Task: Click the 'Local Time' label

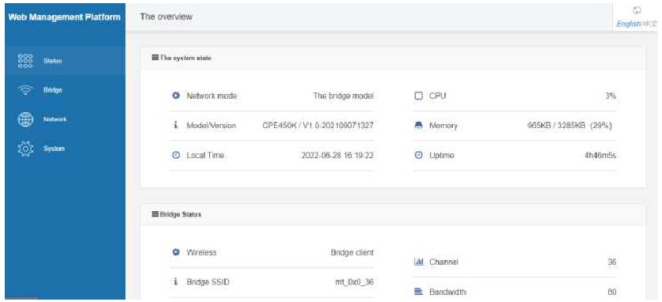Action: click(x=205, y=155)
